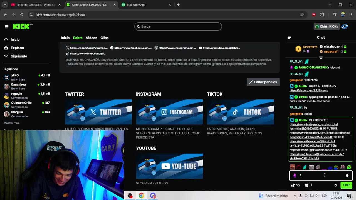Image resolution: width=356 pixels, height=200 pixels.
Task: Open zEkO channel in Siguiendo list
Action: pyautogui.click(x=27, y=77)
